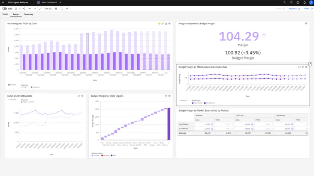Click the search magnifier in header

coord(285,2)
